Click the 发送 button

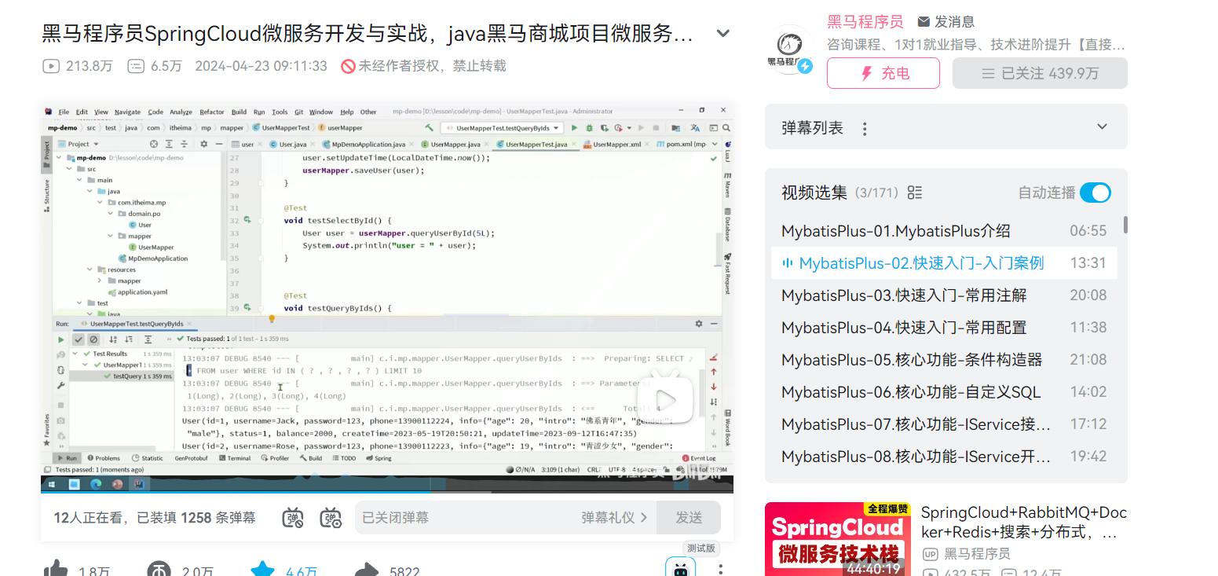[689, 518]
